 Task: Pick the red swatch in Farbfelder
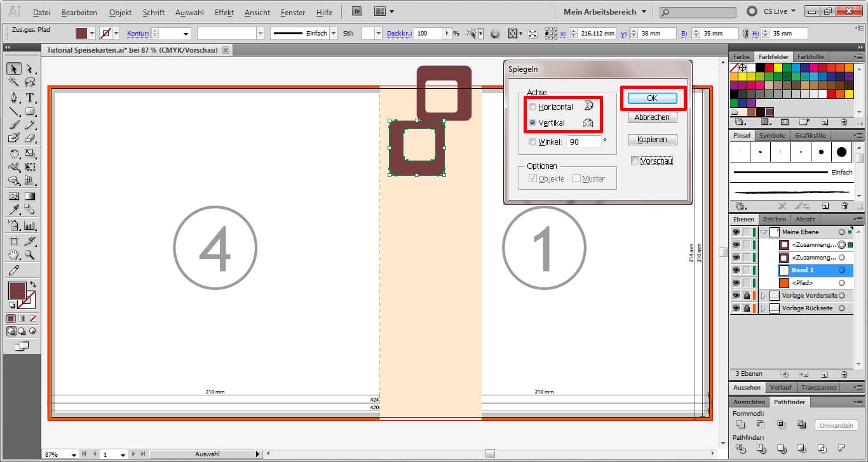coord(769,67)
